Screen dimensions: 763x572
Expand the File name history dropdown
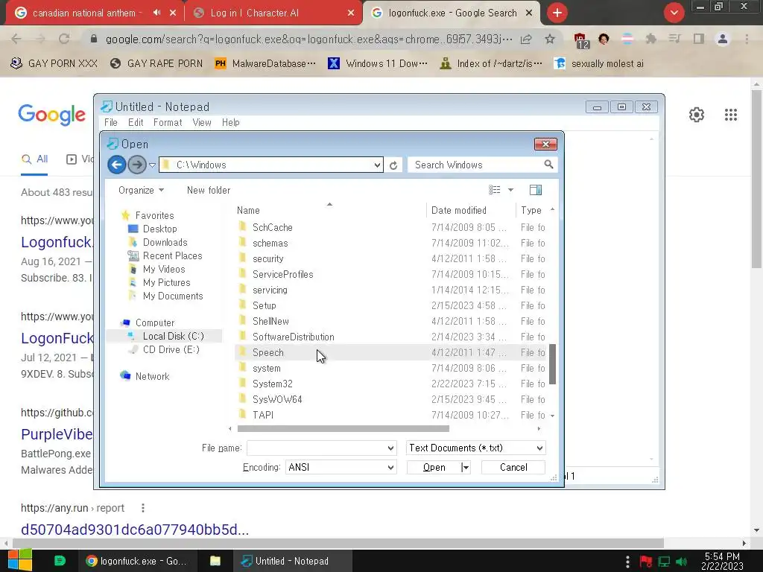coord(390,448)
